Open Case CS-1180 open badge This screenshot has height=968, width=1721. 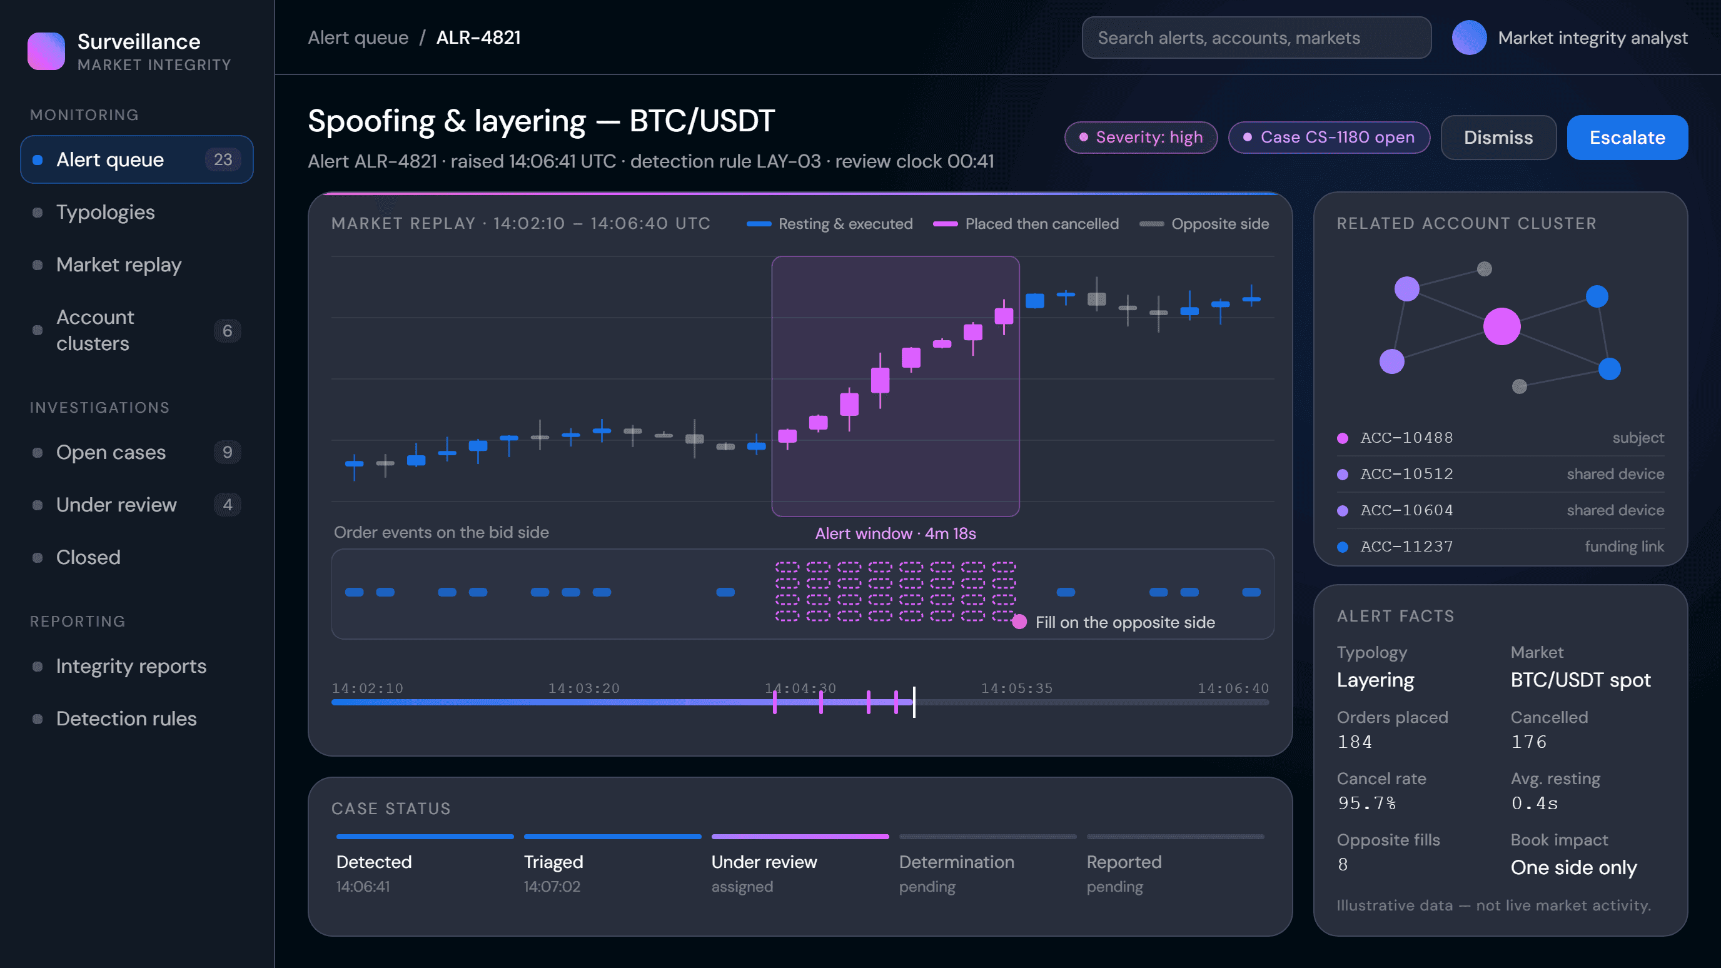tap(1330, 138)
